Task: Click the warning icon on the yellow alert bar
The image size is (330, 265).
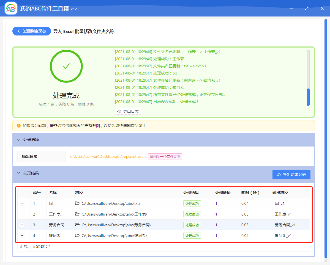Action: click(18, 126)
